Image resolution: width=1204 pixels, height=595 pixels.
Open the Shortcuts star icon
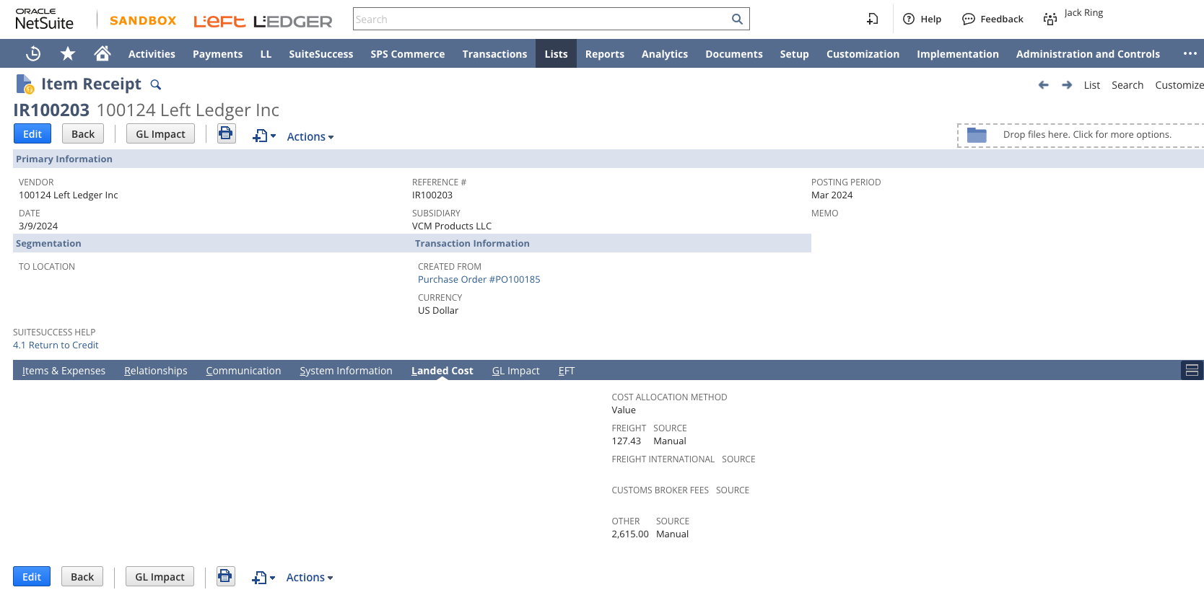pyautogui.click(x=68, y=53)
